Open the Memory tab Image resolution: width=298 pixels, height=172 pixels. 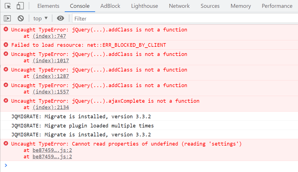click(x=241, y=6)
